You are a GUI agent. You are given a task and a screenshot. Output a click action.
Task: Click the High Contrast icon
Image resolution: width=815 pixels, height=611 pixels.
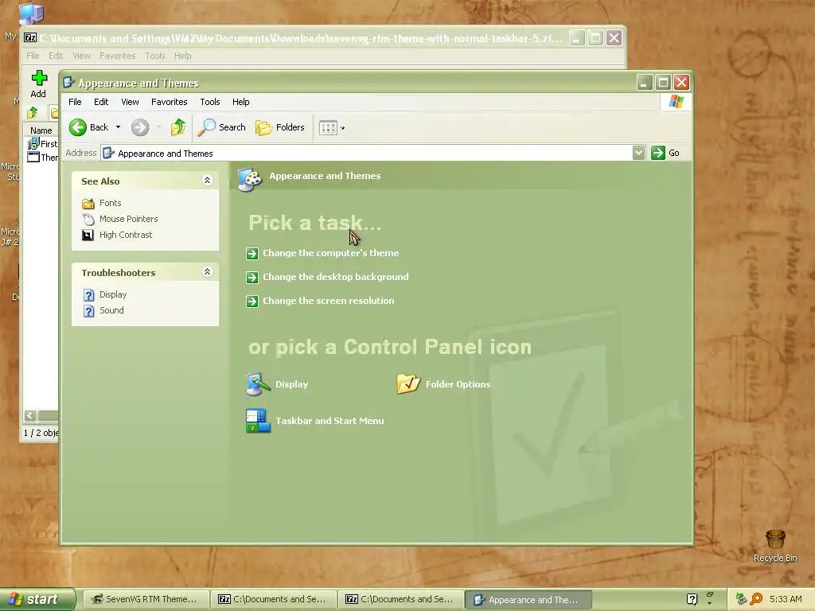coord(88,235)
